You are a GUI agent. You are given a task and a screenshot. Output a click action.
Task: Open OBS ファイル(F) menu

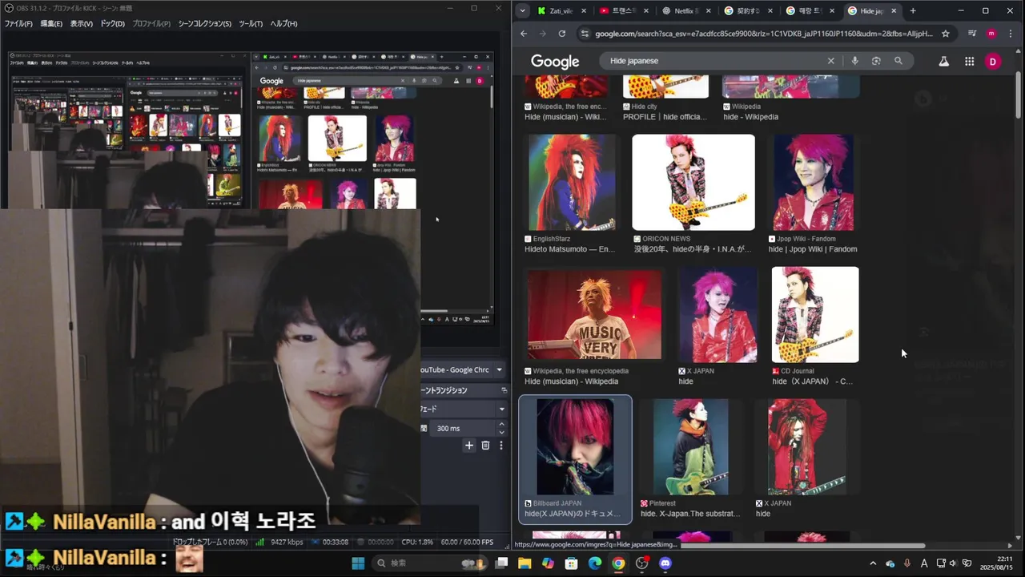click(x=18, y=24)
